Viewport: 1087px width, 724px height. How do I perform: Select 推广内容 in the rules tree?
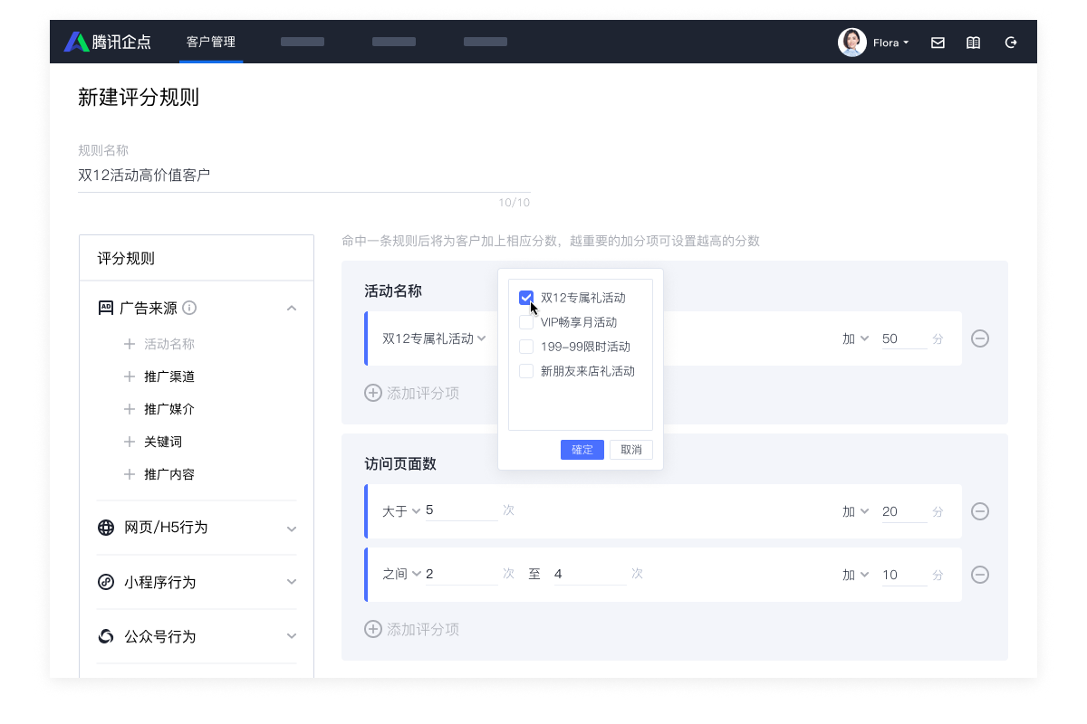click(169, 474)
